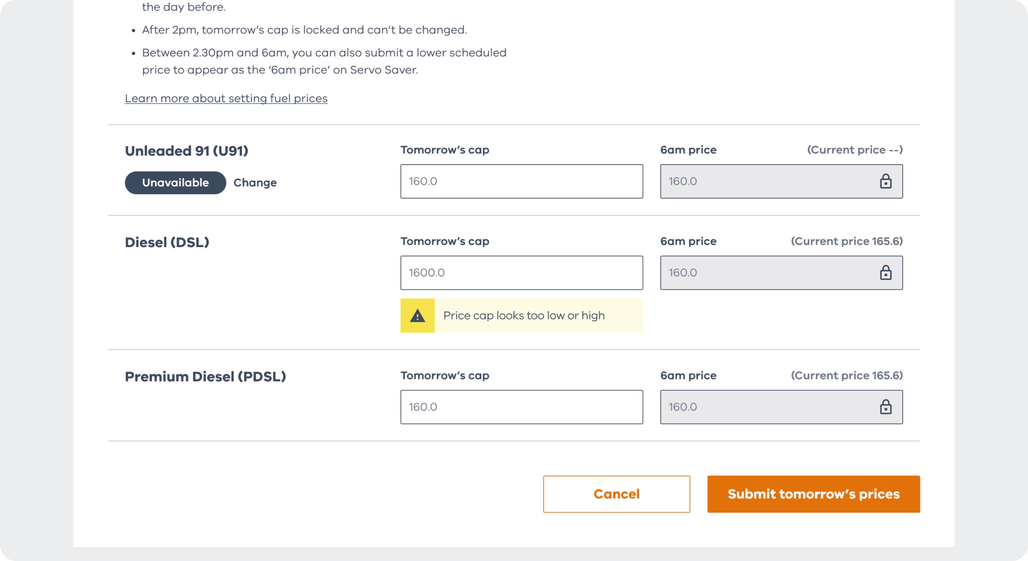Click the Premium Diesel (PDSL) heading
The image size is (1028, 561).
205,376
